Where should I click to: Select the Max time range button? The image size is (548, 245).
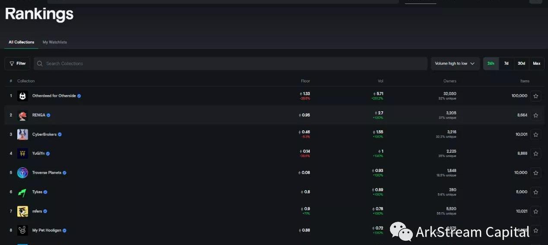[536, 63]
